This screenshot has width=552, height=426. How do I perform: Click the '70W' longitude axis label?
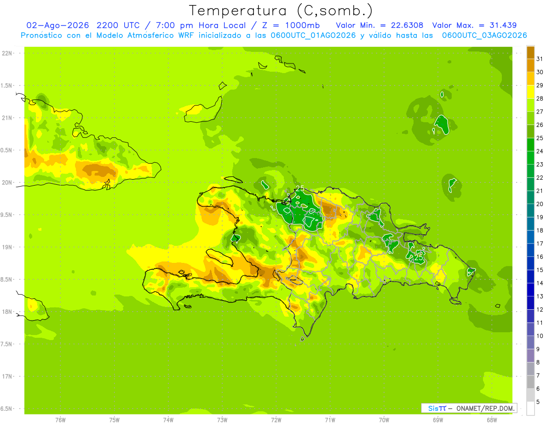[384, 420]
